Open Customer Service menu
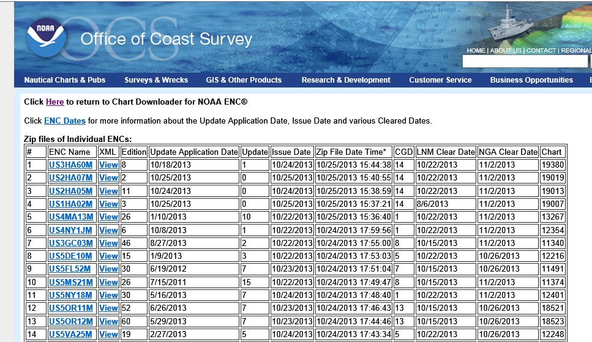 440,80
